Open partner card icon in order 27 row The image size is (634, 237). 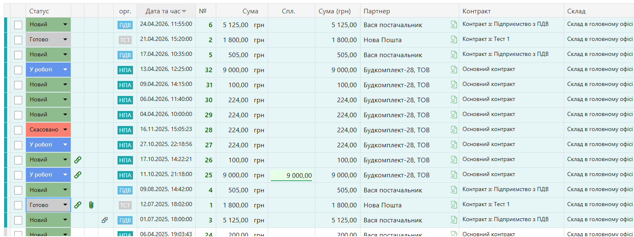[x=454, y=145]
